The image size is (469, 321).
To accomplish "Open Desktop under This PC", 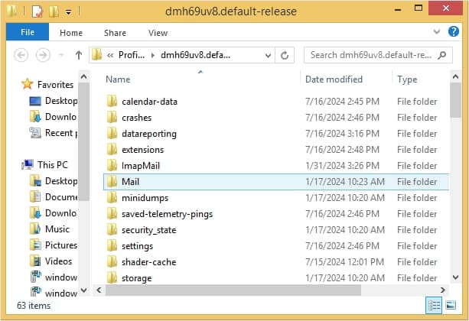I will pyautogui.click(x=54, y=181).
